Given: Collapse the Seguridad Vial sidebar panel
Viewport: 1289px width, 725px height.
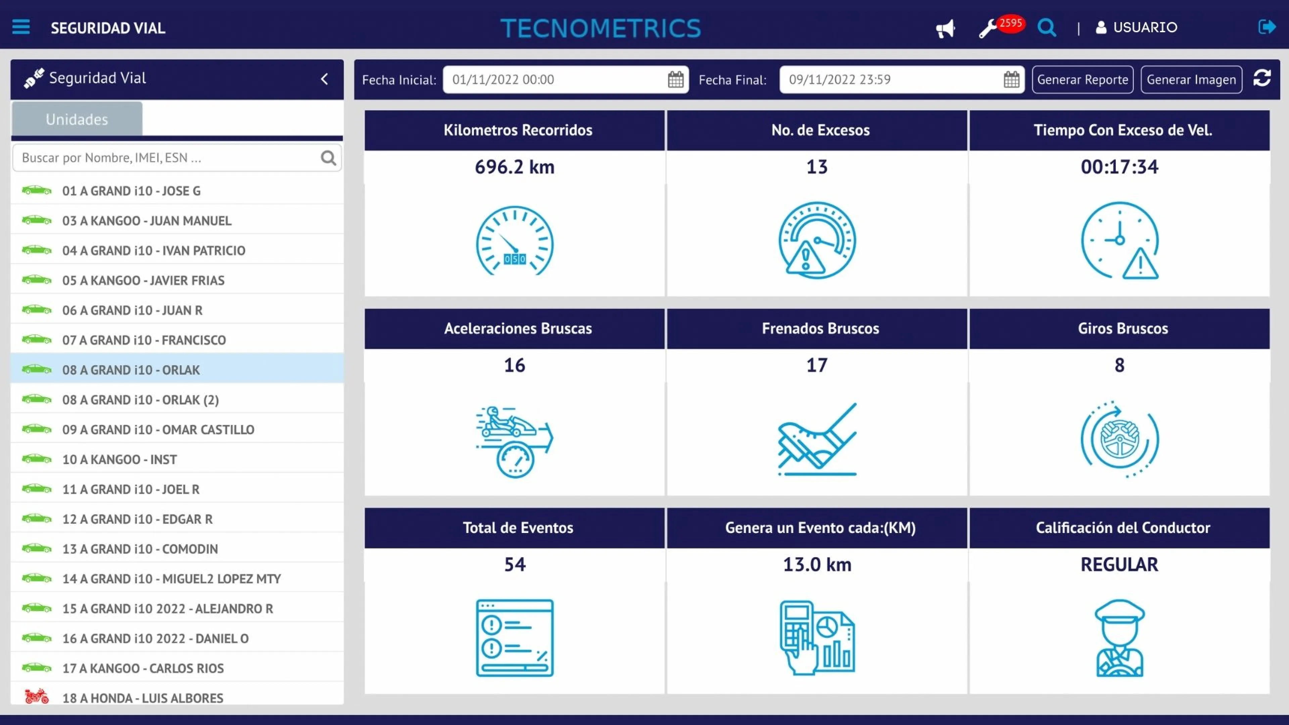Looking at the screenshot, I should point(324,79).
